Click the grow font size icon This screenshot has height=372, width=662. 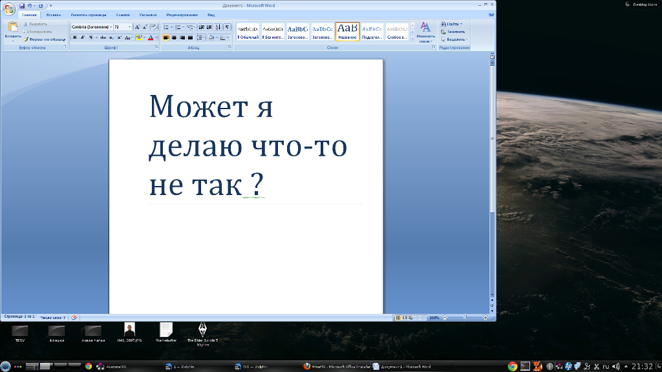tap(137, 27)
